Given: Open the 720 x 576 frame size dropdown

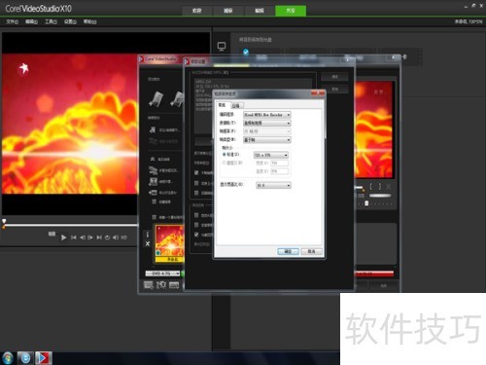Looking at the screenshot, I should [271, 155].
